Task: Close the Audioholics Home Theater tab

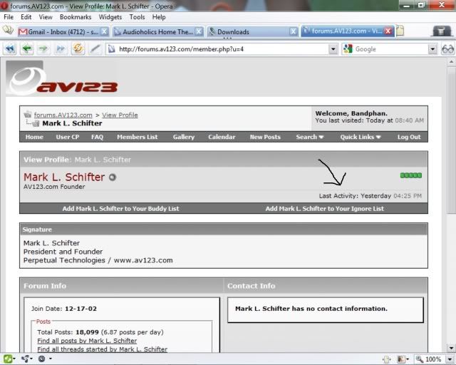Action: pyautogui.click(x=199, y=31)
